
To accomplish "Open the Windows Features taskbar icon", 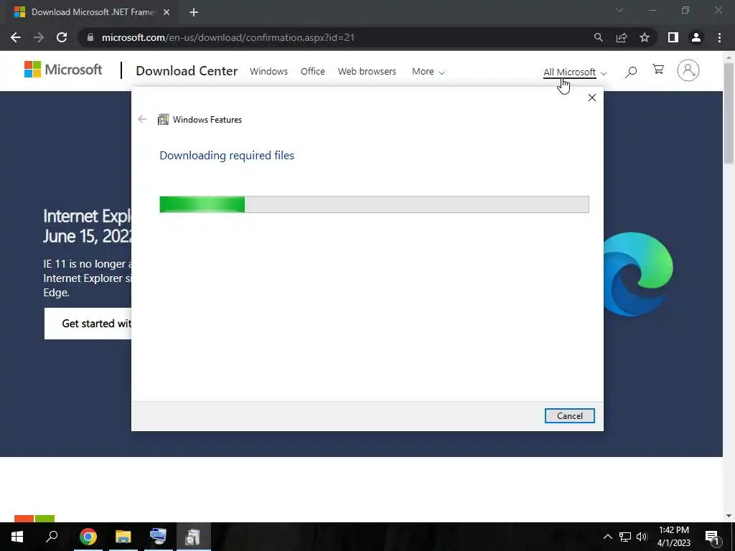I will tap(193, 537).
